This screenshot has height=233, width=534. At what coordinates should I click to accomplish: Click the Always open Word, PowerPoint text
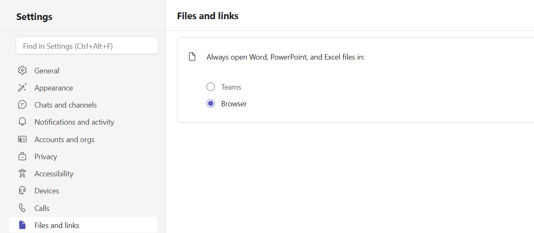[285, 57]
